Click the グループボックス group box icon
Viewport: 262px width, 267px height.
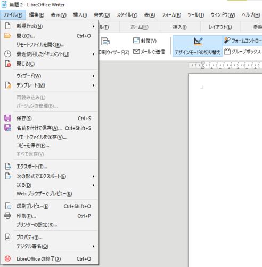coord(227,52)
